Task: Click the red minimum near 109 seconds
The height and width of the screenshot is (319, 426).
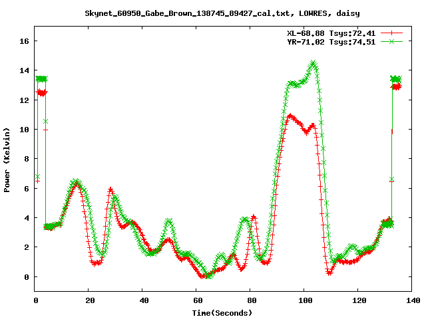Action: 329,273
